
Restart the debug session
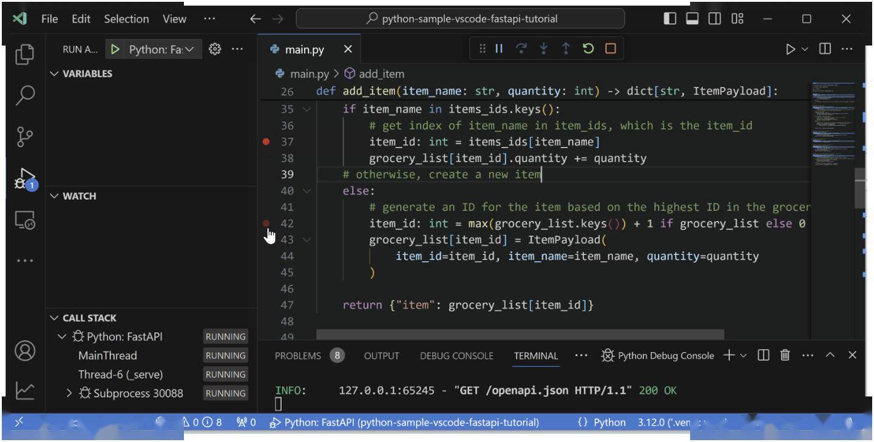pyautogui.click(x=588, y=49)
